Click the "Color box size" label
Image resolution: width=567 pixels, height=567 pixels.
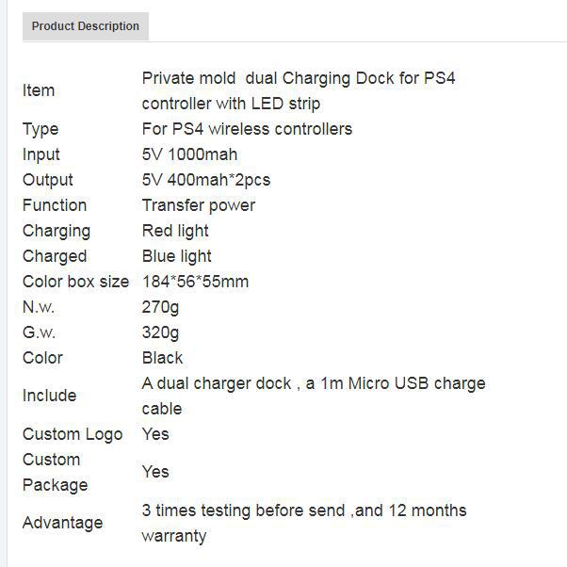75,282
